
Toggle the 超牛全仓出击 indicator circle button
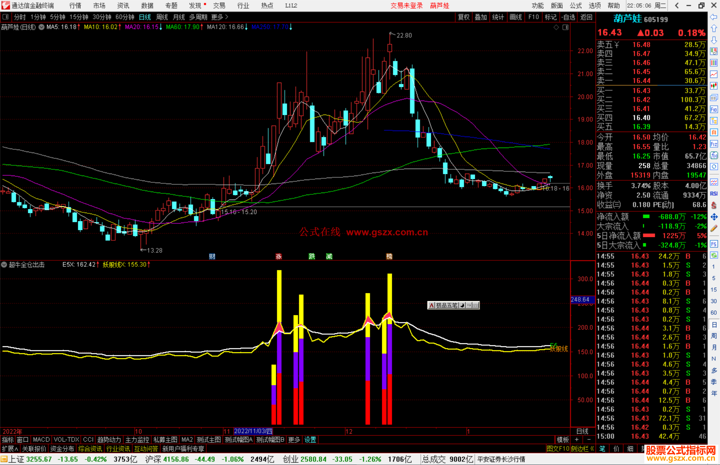coord(4,265)
